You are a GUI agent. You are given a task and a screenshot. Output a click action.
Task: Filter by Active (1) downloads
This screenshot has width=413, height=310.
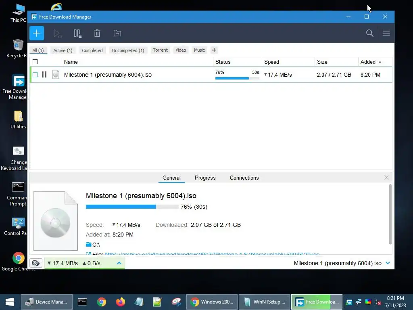click(x=63, y=50)
